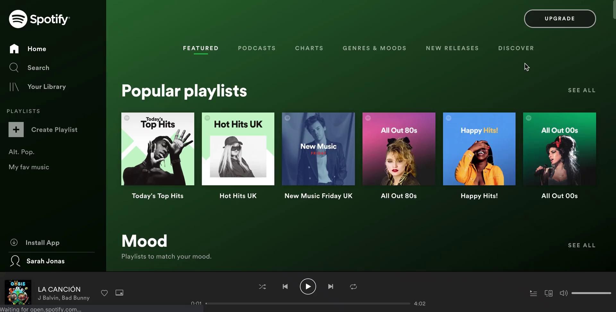Click the Install App download icon
This screenshot has height=312, width=616.
(14, 242)
